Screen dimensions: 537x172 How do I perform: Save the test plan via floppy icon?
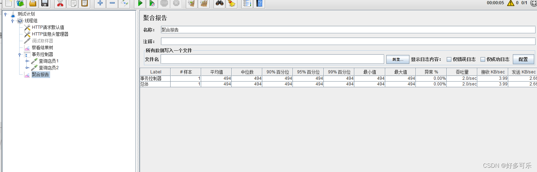45,4
